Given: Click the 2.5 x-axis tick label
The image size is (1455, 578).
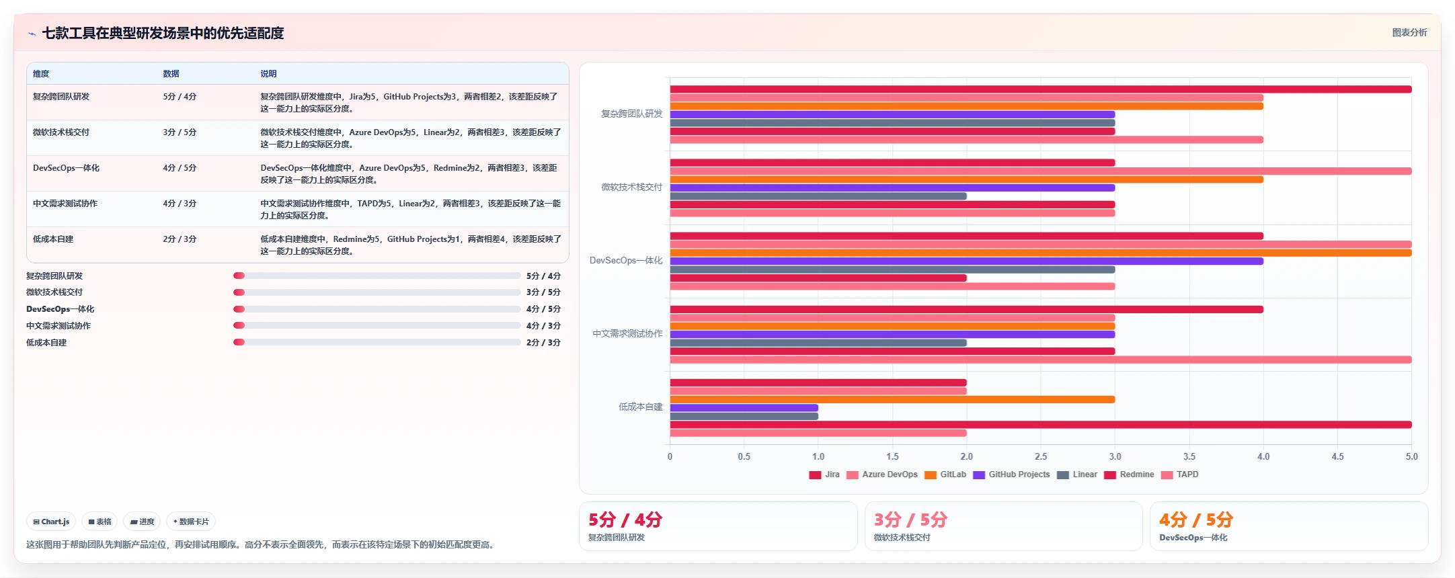Looking at the screenshot, I should tap(1041, 457).
